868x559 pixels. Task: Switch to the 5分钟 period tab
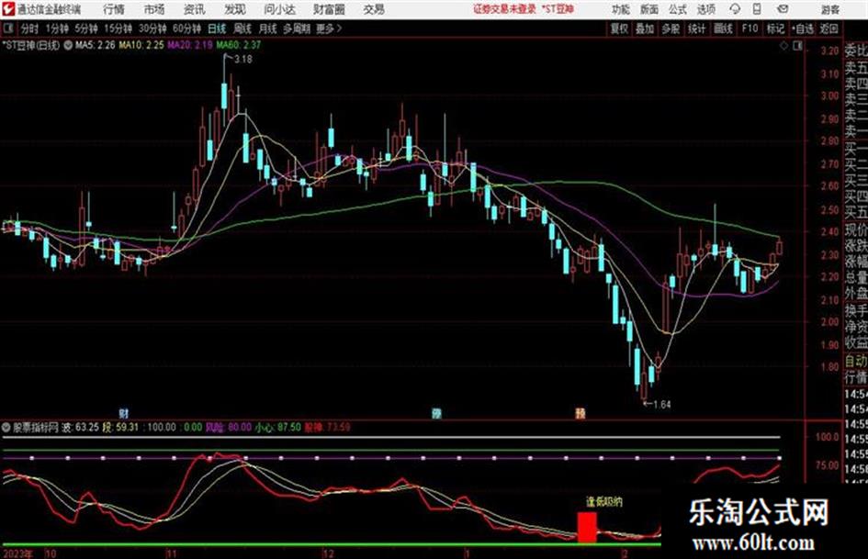(86, 28)
